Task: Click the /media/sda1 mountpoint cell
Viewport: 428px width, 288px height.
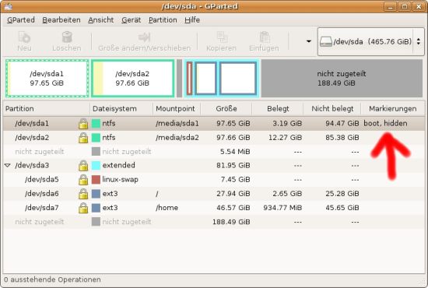Action: (177, 124)
